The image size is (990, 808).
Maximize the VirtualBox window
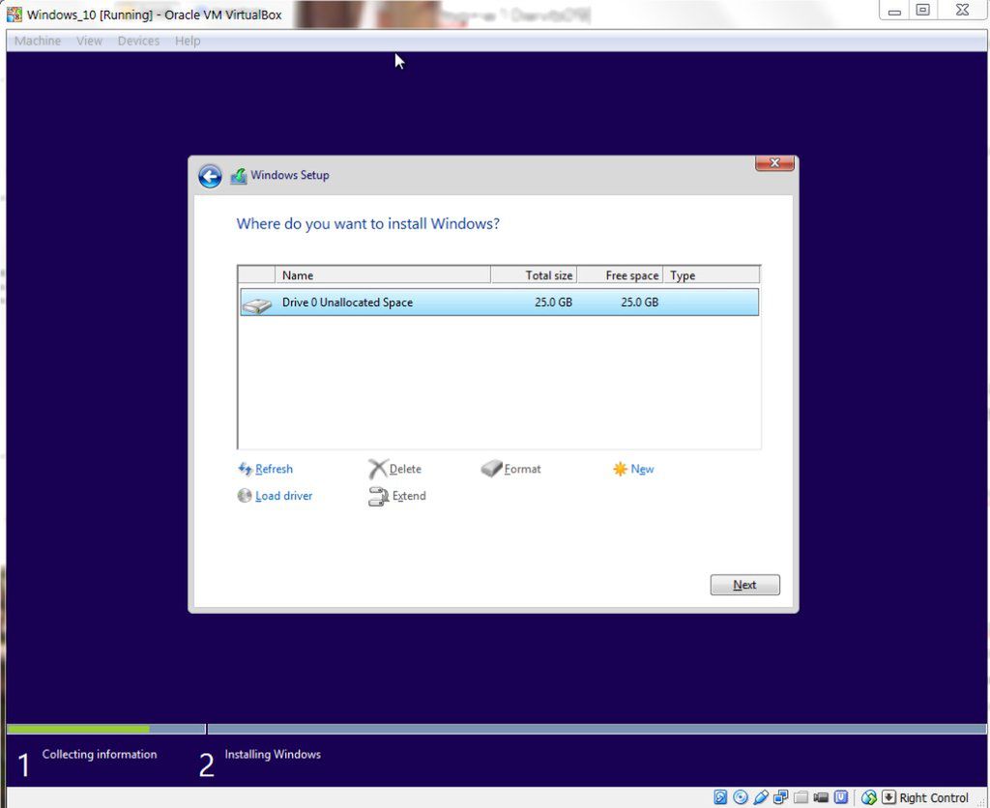[923, 10]
